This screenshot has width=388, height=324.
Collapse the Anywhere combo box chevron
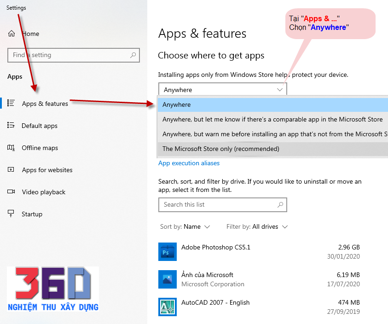(x=280, y=90)
